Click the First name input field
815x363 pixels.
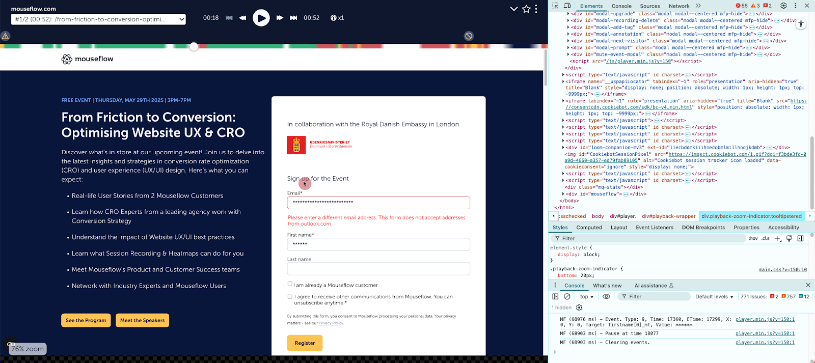[x=378, y=244]
